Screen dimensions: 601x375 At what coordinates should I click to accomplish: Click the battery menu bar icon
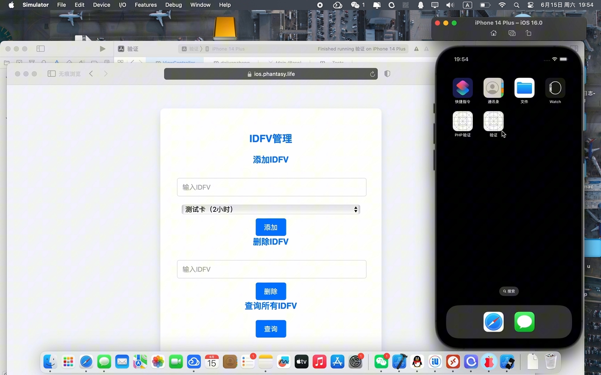(485, 5)
